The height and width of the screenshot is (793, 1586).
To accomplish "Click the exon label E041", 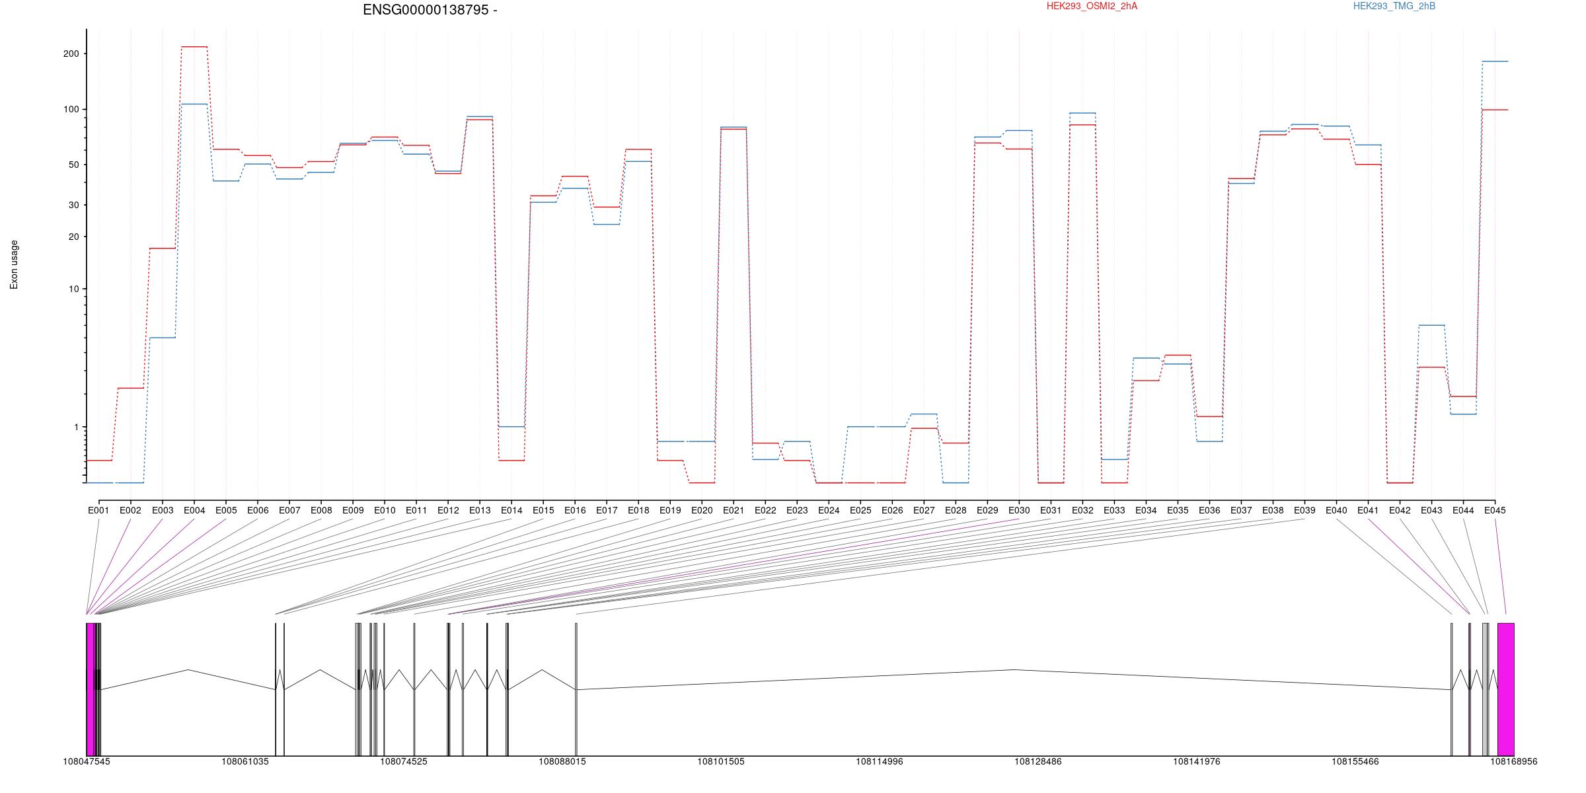I will click(1368, 510).
